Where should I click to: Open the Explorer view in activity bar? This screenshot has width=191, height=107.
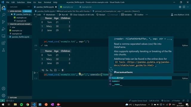3,8
